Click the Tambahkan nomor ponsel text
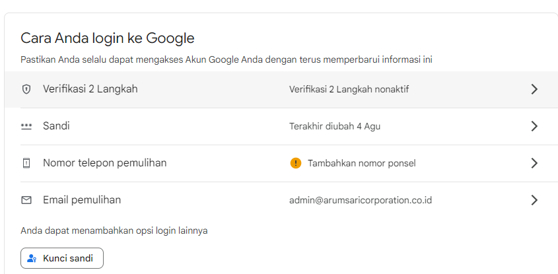 pos(362,163)
